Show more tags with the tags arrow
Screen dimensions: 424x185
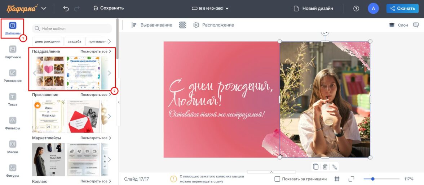(x=109, y=41)
